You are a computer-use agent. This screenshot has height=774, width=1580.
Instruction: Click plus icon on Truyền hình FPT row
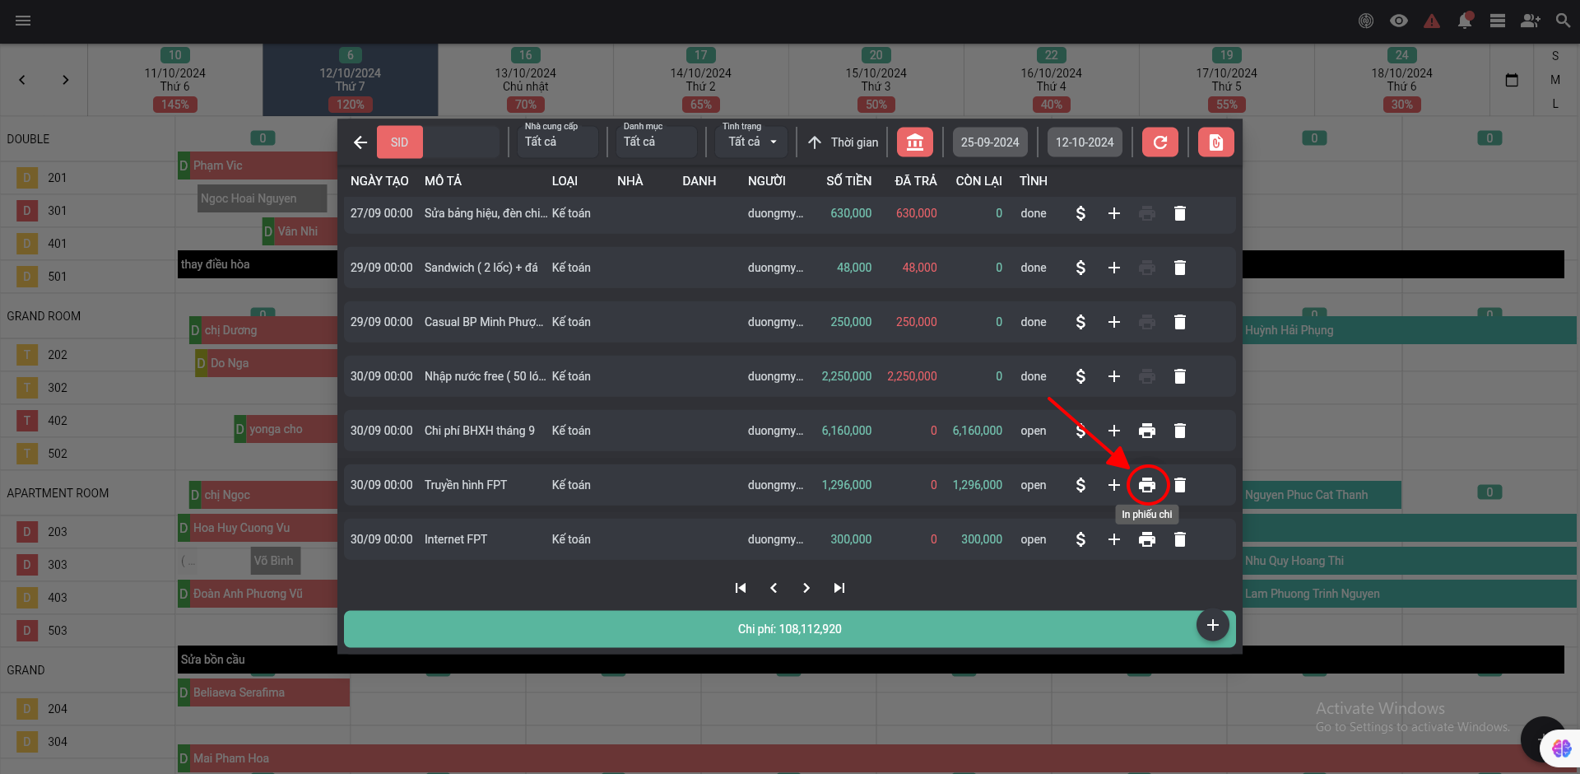(1114, 485)
